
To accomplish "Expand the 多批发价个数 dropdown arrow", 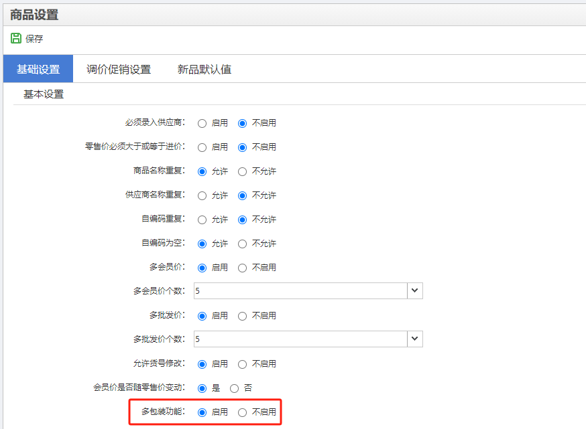I will click(415, 339).
